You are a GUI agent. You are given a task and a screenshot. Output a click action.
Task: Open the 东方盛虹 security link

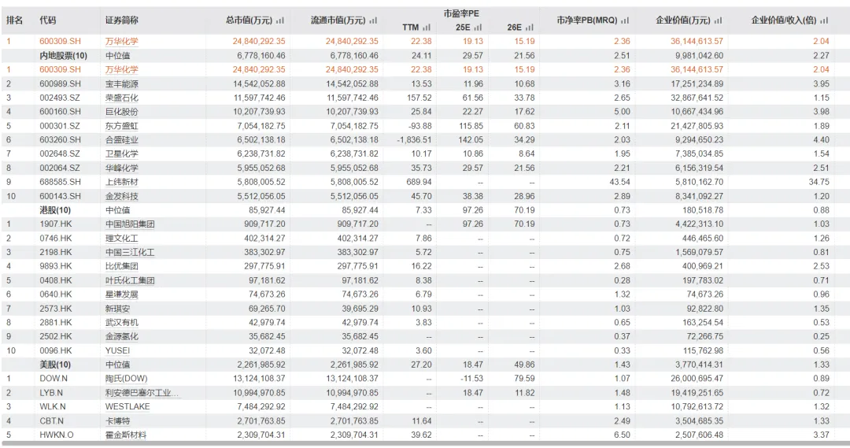point(121,126)
